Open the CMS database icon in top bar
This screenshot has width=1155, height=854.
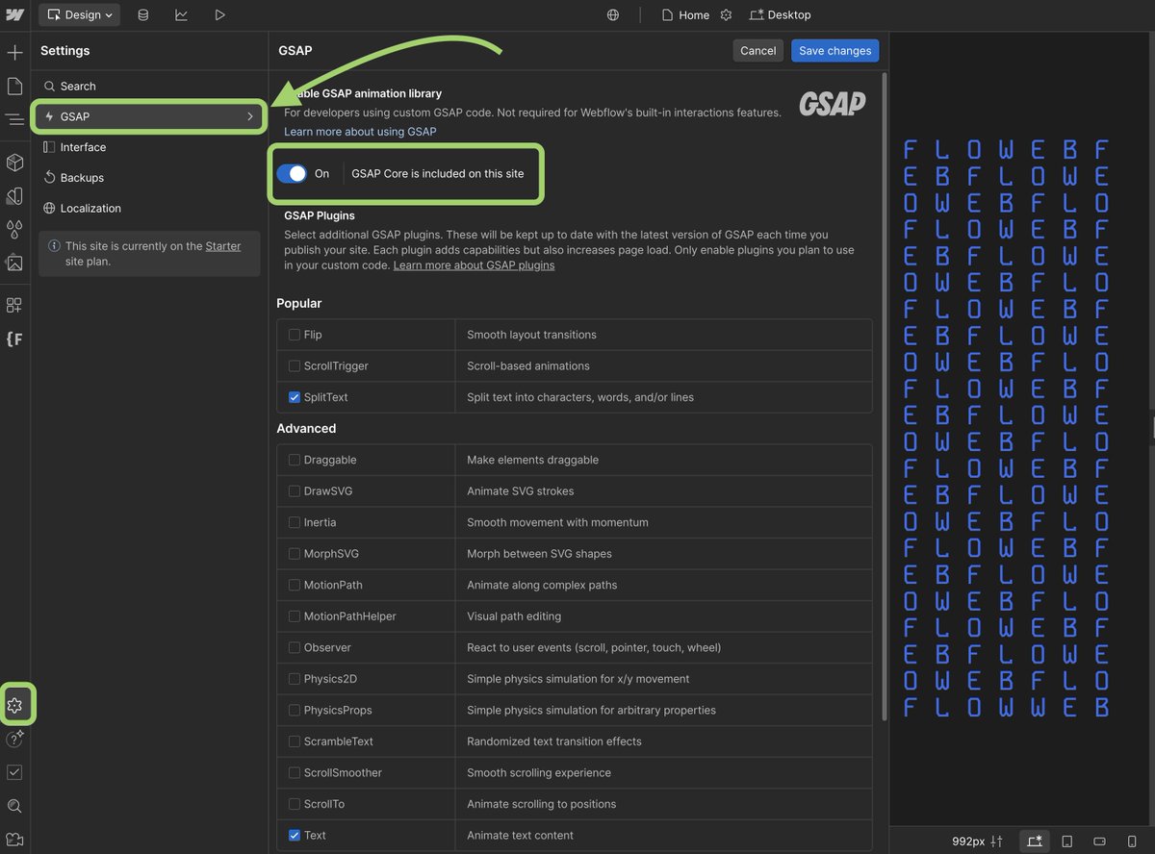[143, 15]
